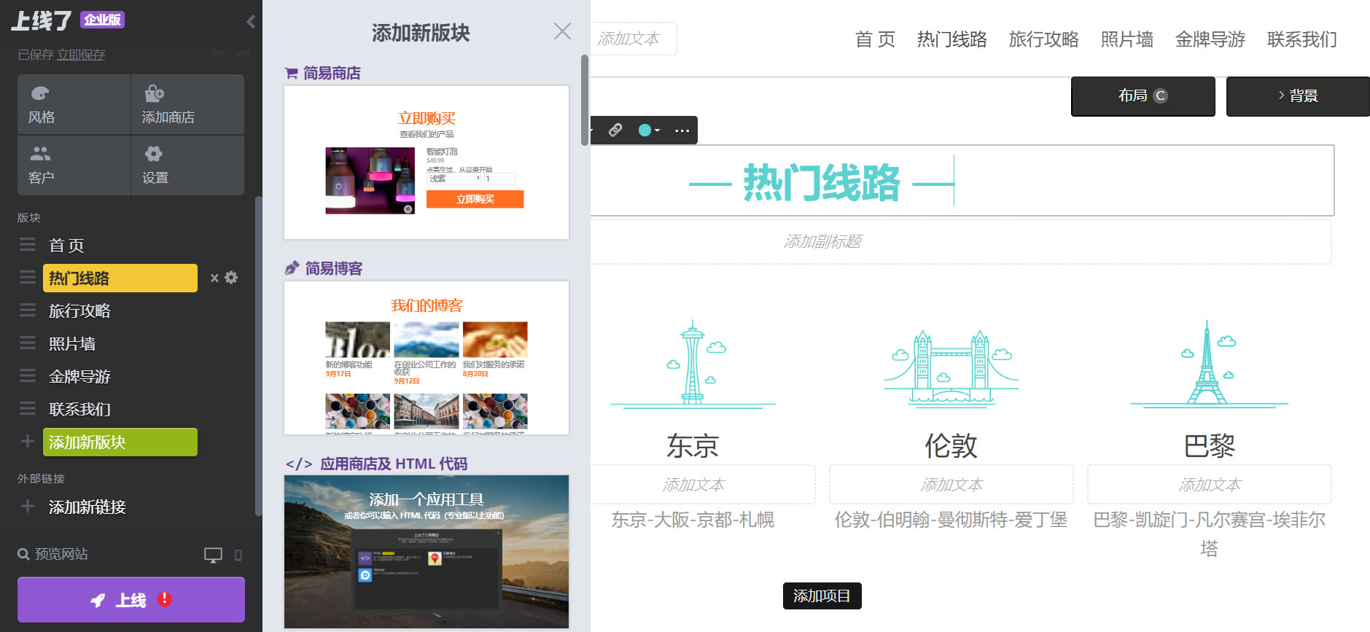
Task: Open the teal text color dropdown
Action: coord(649,130)
